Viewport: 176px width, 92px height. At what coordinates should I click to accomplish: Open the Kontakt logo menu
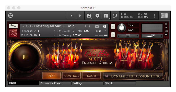(x=10, y=16)
